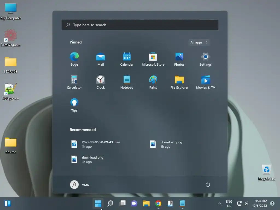Open Microsoft Store from the Start menu
Viewport: 280px width, 210px height.
[153, 59]
